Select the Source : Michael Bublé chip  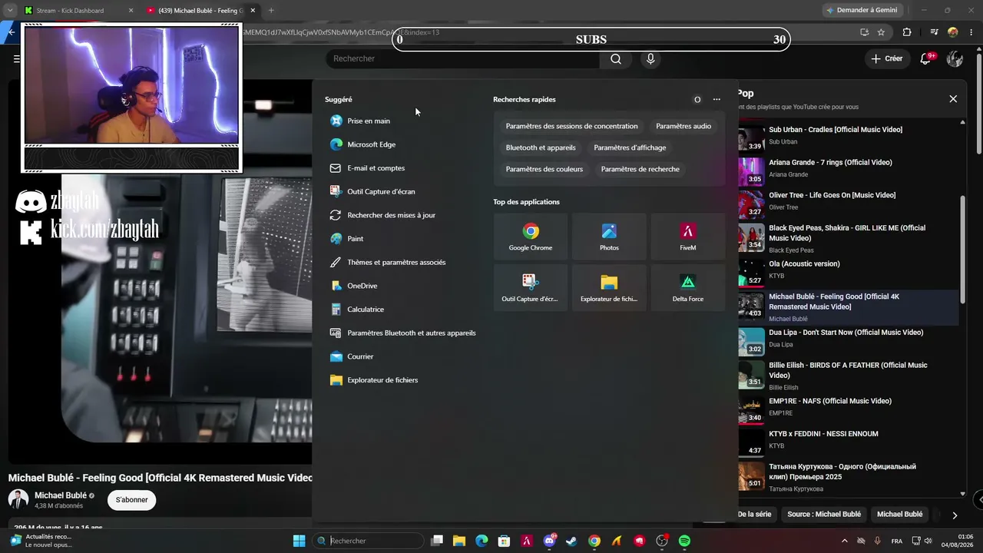click(x=824, y=515)
